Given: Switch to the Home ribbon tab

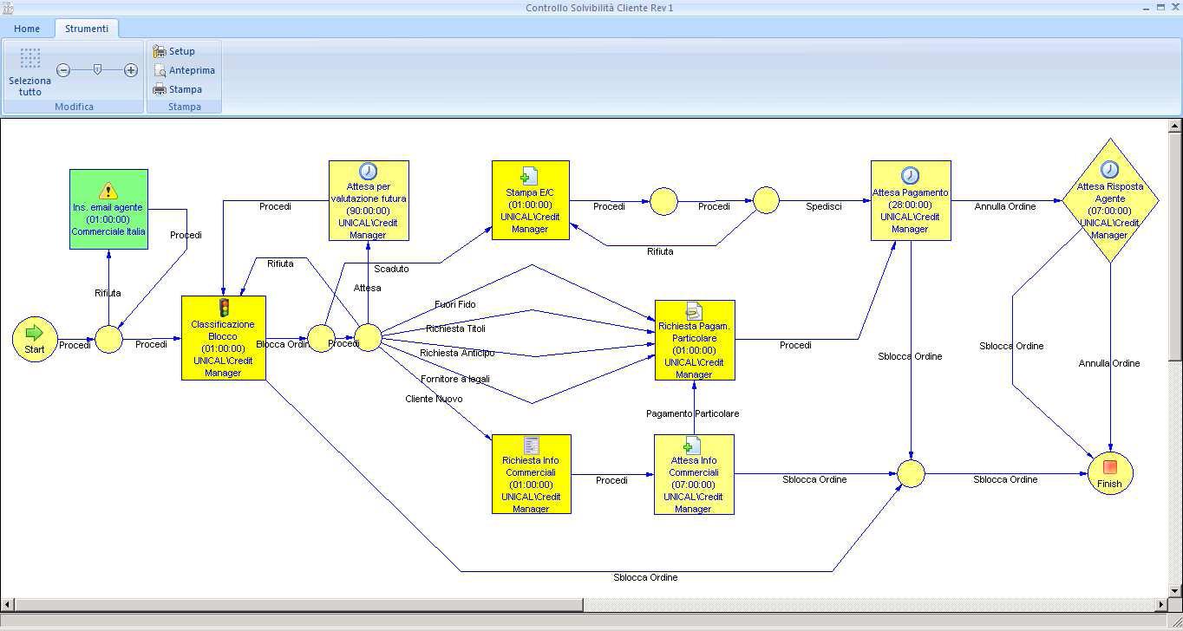Looking at the screenshot, I should 27,29.
